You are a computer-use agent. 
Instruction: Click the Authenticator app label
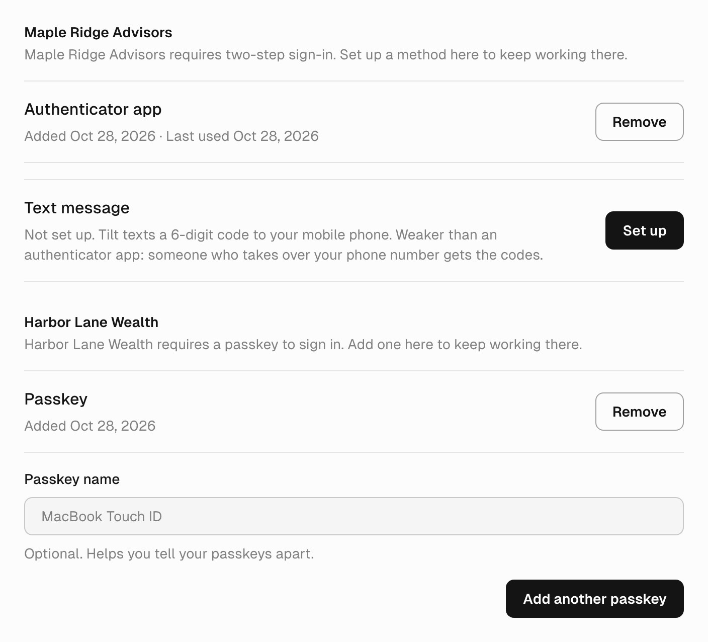93,109
